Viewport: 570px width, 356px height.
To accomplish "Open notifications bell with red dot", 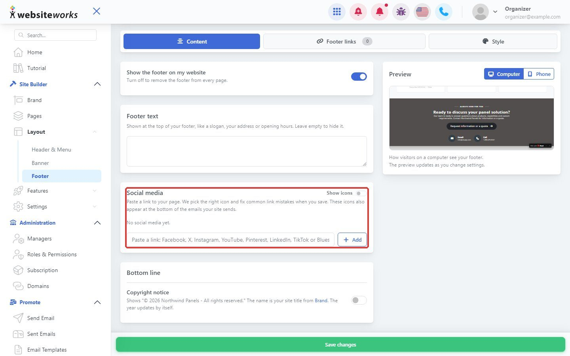I will click(x=380, y=12).
